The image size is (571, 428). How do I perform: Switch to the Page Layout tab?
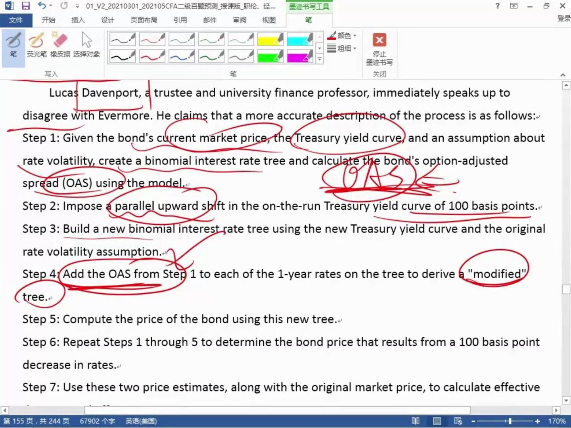click(144, 20)
